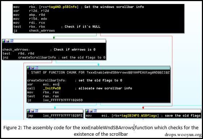203x139 pixels.
Task: Click the _InitPwSB function call name
Action: pos(52,88)
